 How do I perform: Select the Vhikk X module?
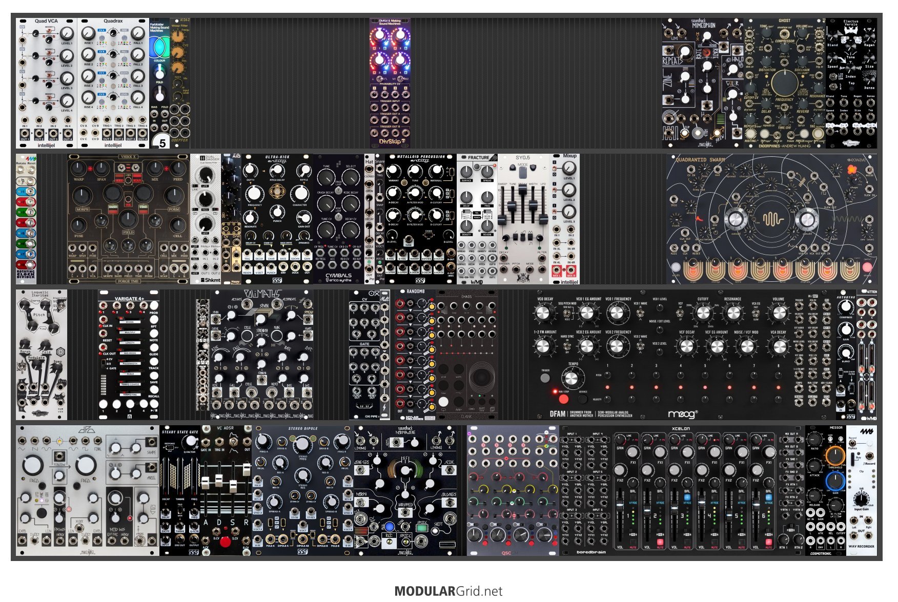128,219
